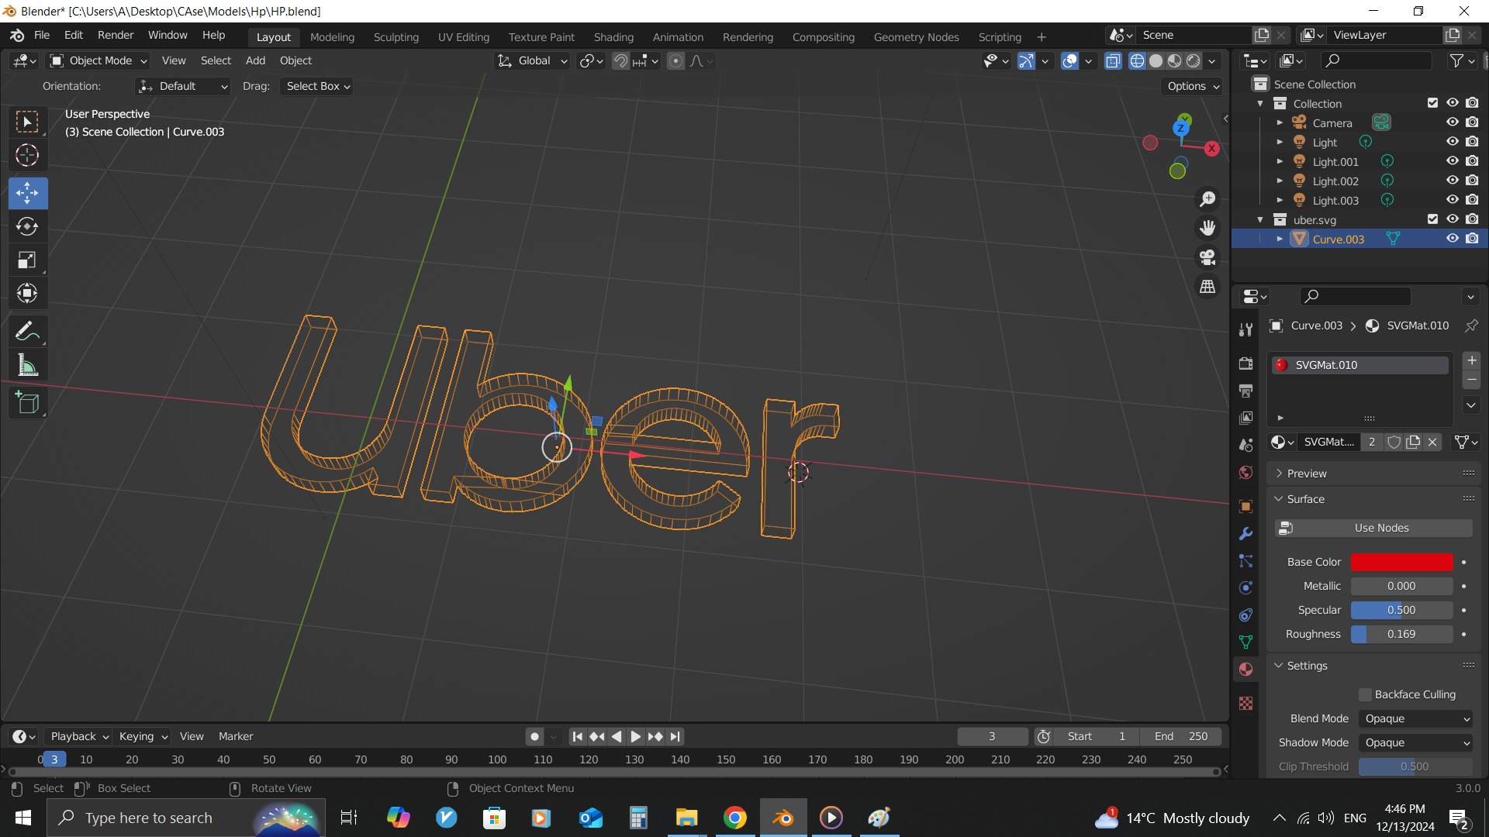1489x837 pixels.
Task: Toggle camera view in viewport
Action: point(1207,257)
